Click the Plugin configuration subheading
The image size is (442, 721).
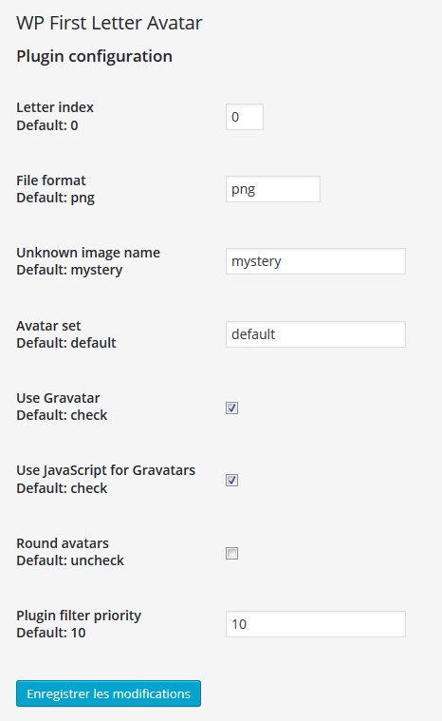[x=95, y=56]
